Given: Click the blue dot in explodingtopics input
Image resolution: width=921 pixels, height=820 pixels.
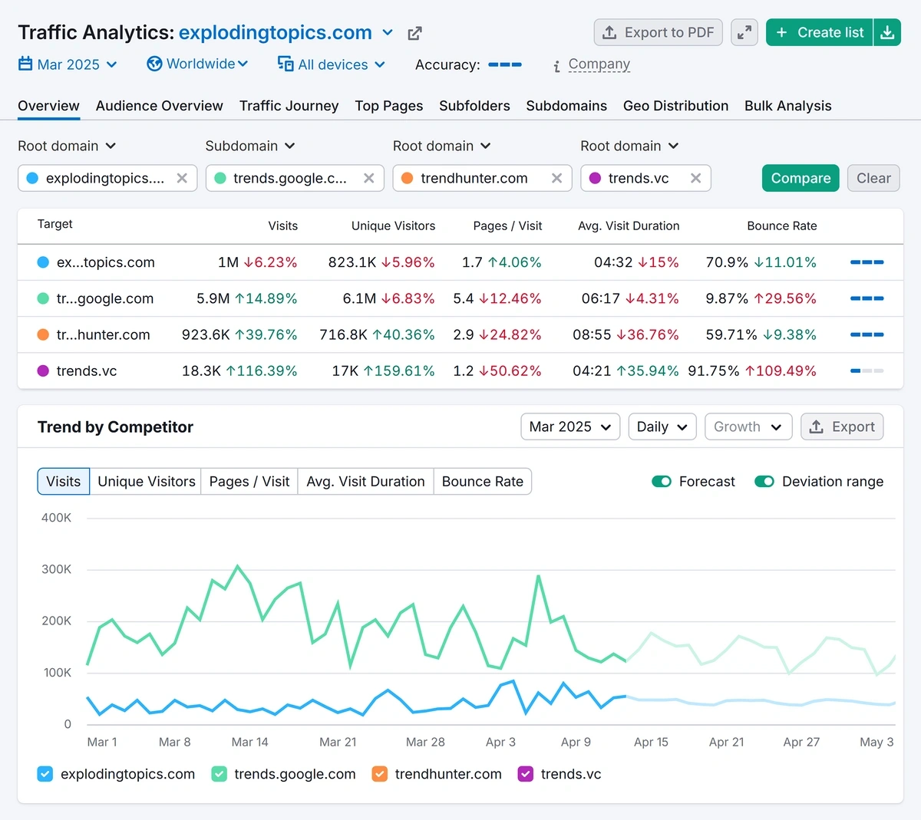Looking at the screenshot, I should (x=32, y=178).
